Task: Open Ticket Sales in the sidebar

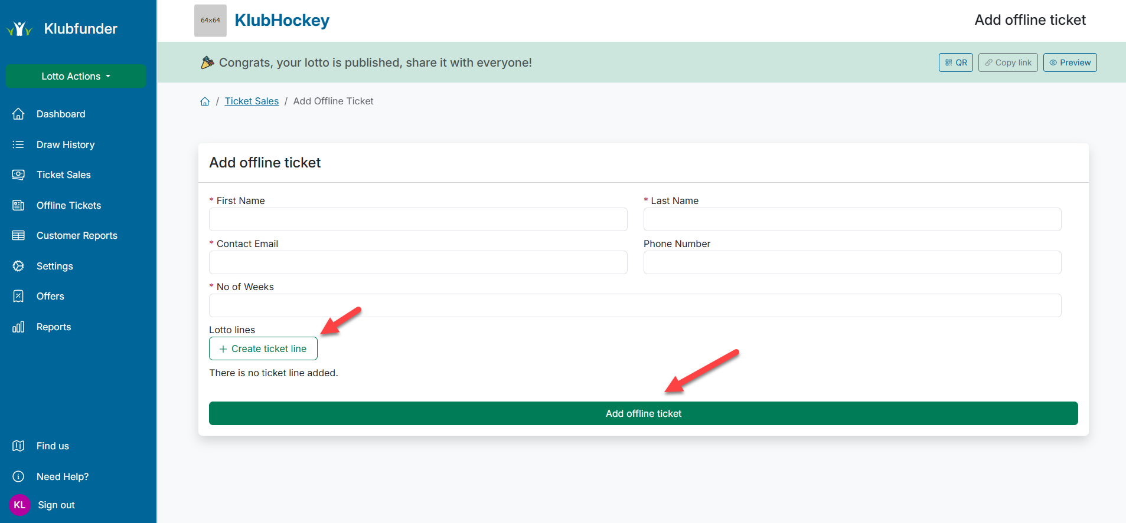Action: [64, 175]
